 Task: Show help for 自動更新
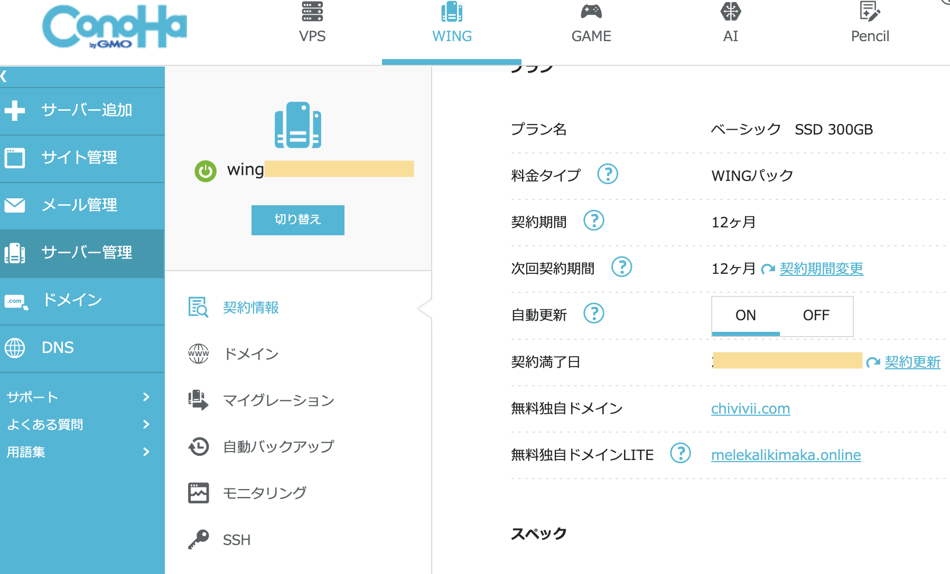point(594,313)
